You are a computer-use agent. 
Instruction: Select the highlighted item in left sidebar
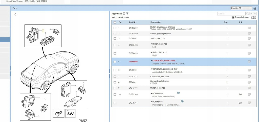pos(5,40)
